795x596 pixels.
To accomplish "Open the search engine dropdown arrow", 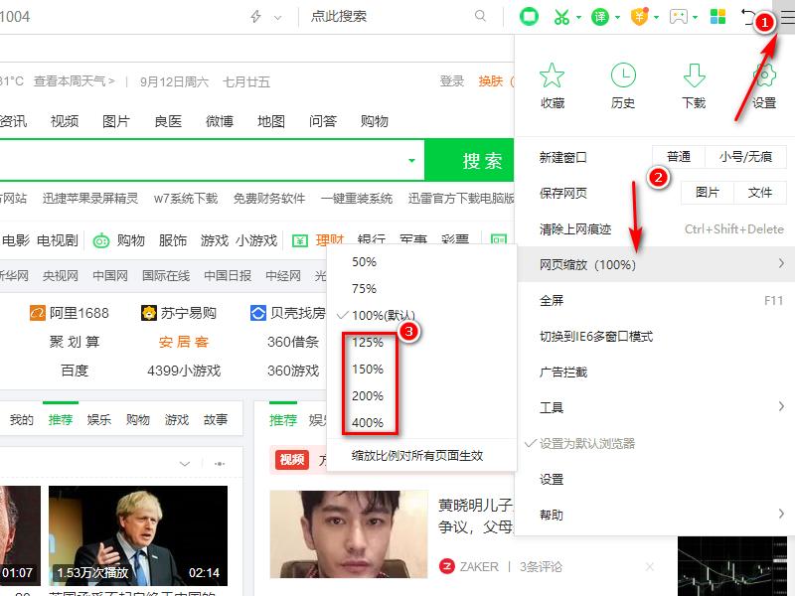I will coord(411,159).
